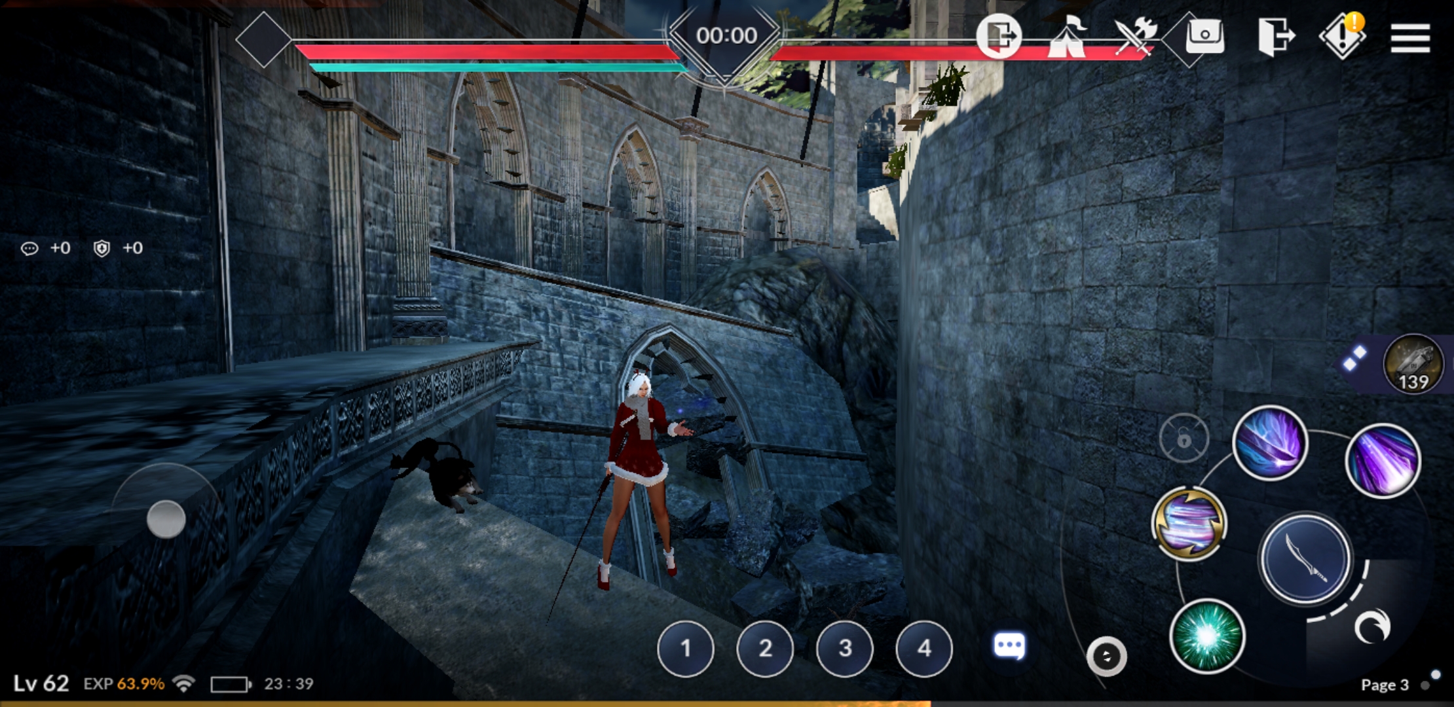This screenshot has width=1454, height=707.
Task: Tap the chat bubble +0 counter
Action: (46, 248)
